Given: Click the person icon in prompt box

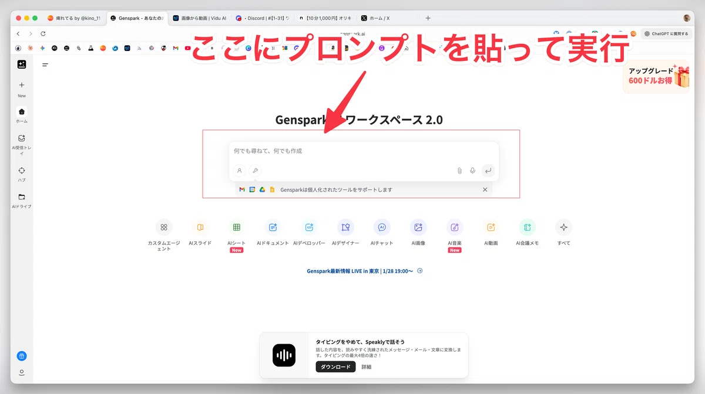Looking at the screenshot, I should coord(240,171).
